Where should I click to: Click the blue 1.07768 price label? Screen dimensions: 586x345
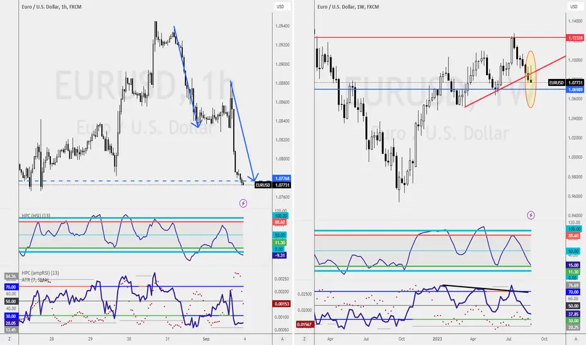click(x=282, y=178)
